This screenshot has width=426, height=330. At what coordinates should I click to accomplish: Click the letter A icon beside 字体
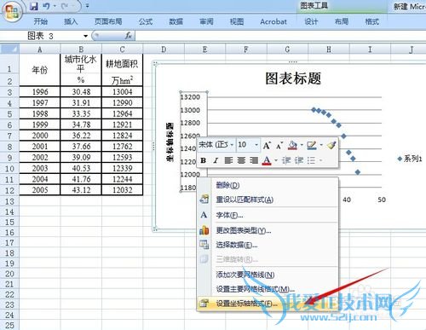coord(204,215)
